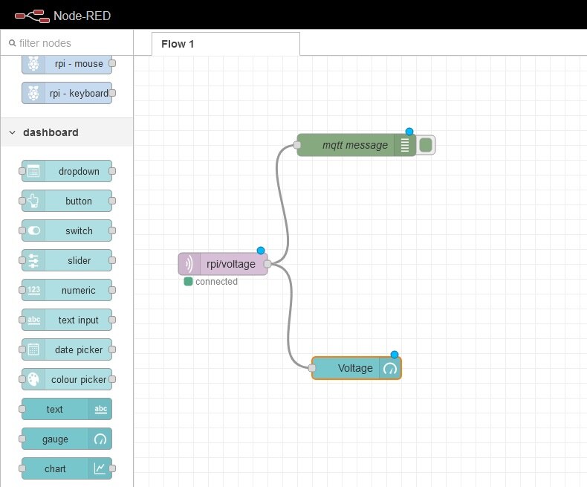This screenshot has width=587, height=487.
Task: Click the debug list icon on mqtt message
Action: click(x=405, y=145)
